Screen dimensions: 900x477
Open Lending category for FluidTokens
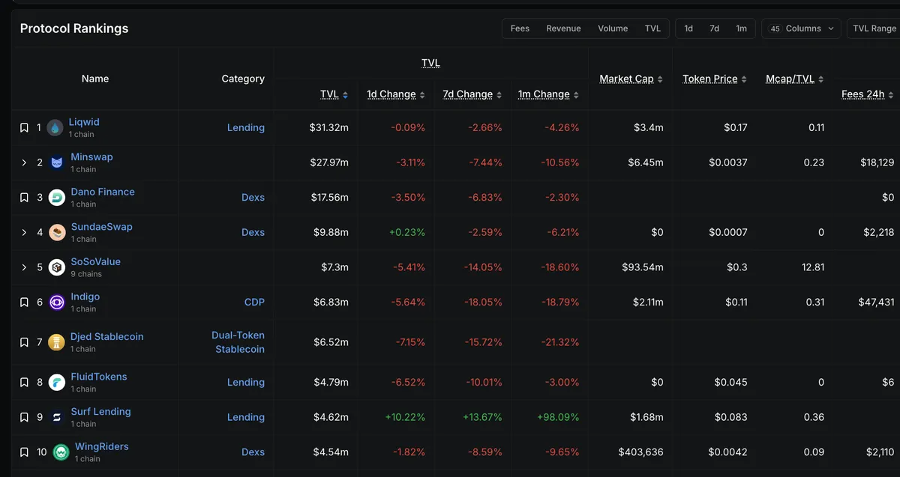(246, 383)
